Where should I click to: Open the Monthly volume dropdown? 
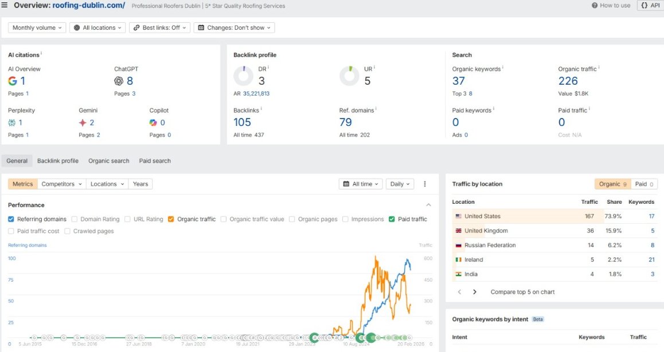pyautogui.click(x=37, y=27)
